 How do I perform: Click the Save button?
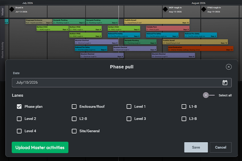196,147
